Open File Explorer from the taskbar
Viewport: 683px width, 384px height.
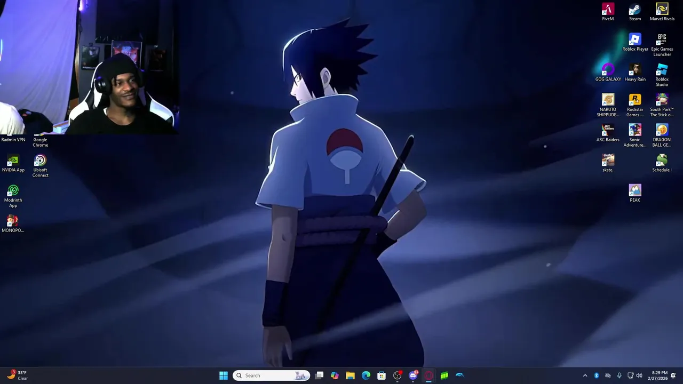pyautogui.click(x=350, y=375)
